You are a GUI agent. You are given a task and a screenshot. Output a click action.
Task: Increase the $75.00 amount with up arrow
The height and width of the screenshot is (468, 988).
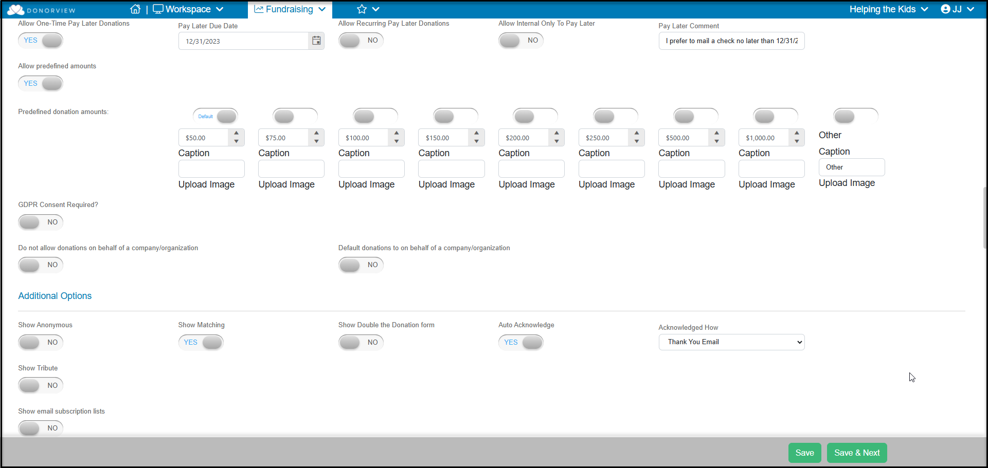pyautogui.click(x=316, y=134)
